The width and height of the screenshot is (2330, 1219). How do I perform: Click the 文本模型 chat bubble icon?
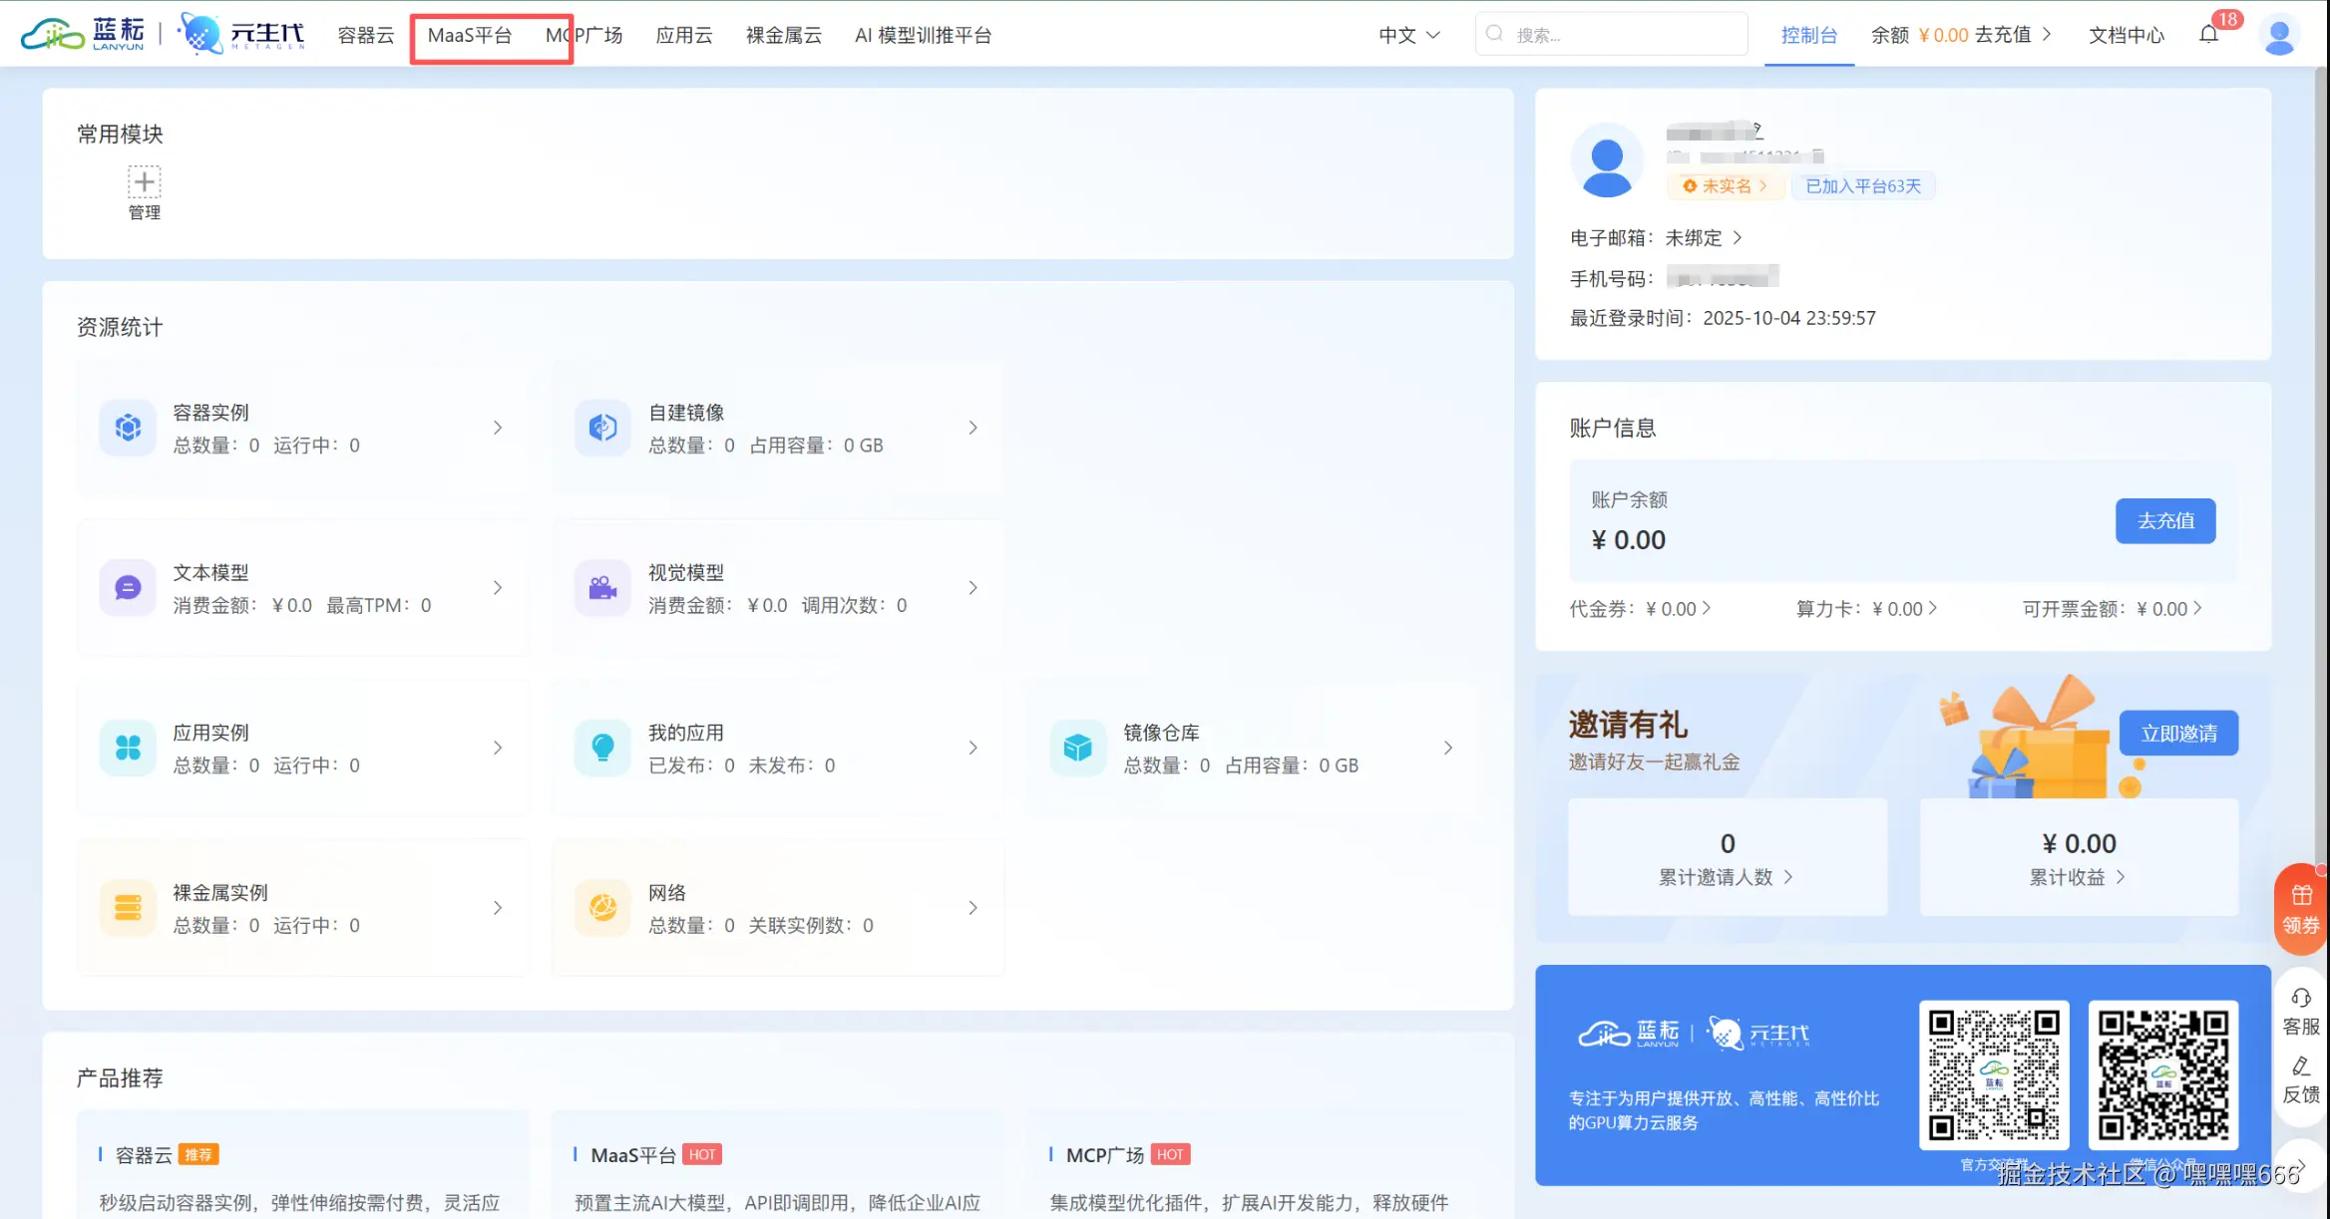(128, 588)
